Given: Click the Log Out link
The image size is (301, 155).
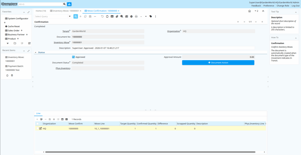Looking at the screenshot, I should (295, 6).
